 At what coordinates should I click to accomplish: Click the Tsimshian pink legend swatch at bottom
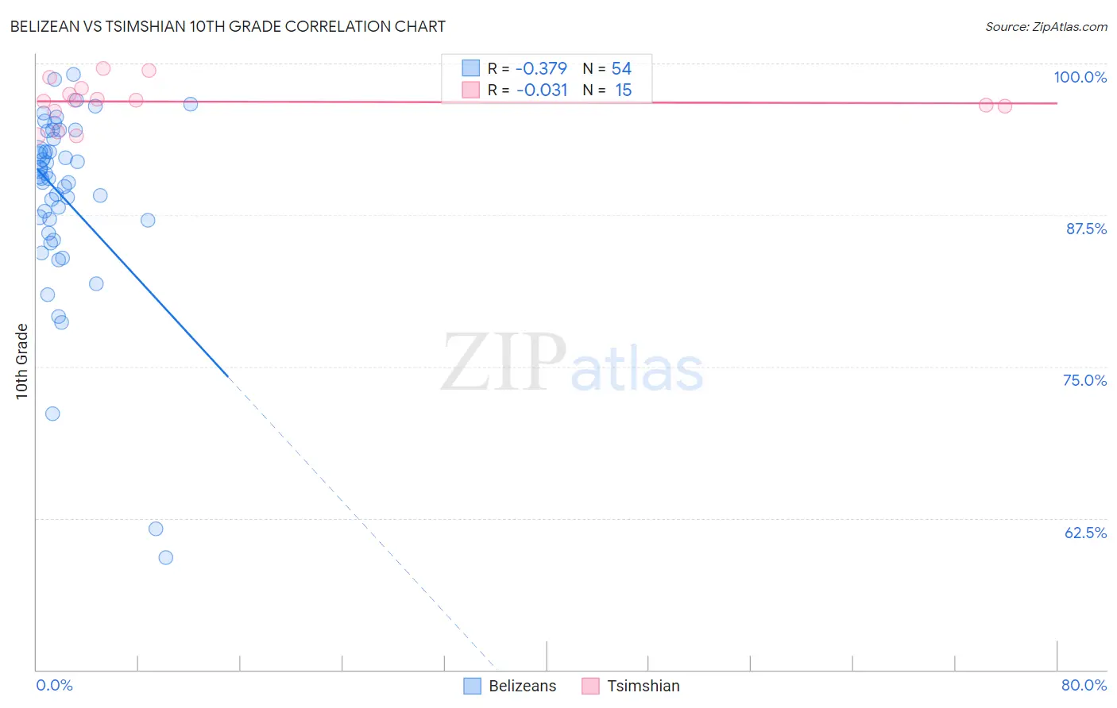tap(590, 686)
